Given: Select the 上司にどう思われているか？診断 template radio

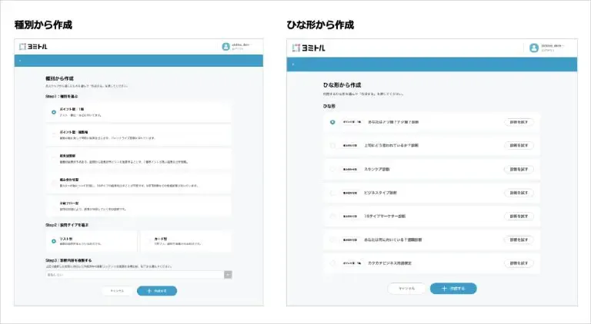Looking at the screenshot, I should 332,145.
